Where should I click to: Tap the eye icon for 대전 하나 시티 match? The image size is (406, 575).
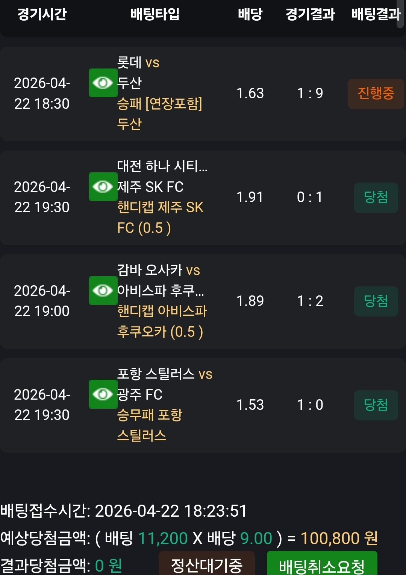tap(103, 187)
